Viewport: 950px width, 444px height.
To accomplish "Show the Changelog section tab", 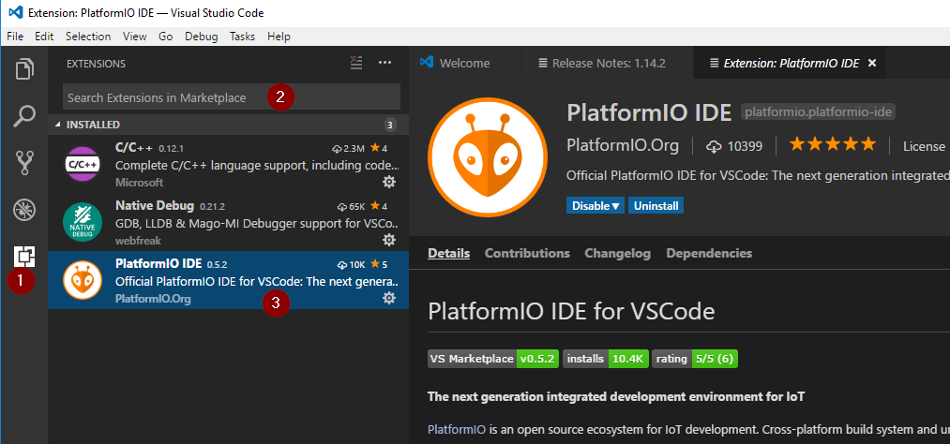I will 618,254.
